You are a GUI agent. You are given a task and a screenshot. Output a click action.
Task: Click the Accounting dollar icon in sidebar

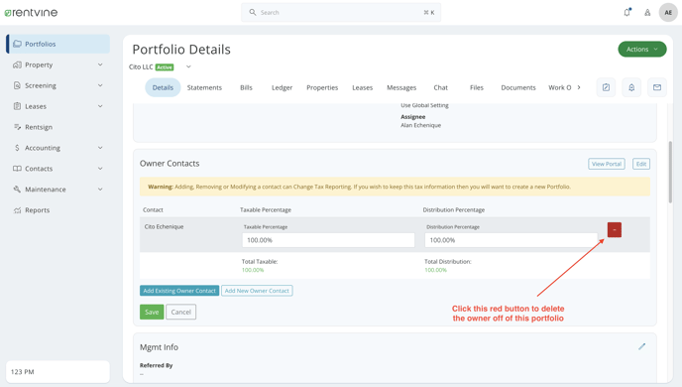click(x=17, y=148)
